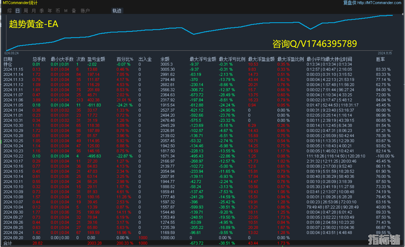The image size is (405, 247).
Task: Click the 2003.28 total profit cell
Action: 95,243
